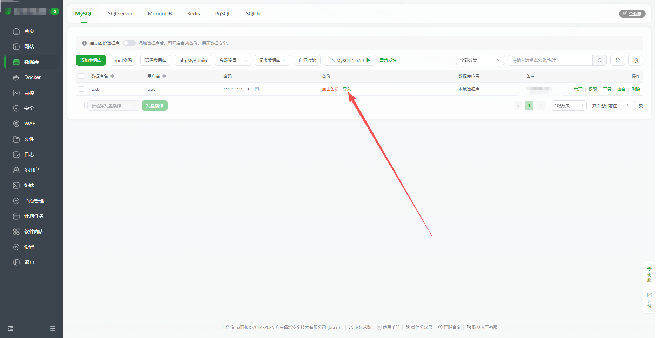Collapse sidebar using bottom-left menu icon
The height and width of the screenshot is (338, 659).
pos(11,329)
